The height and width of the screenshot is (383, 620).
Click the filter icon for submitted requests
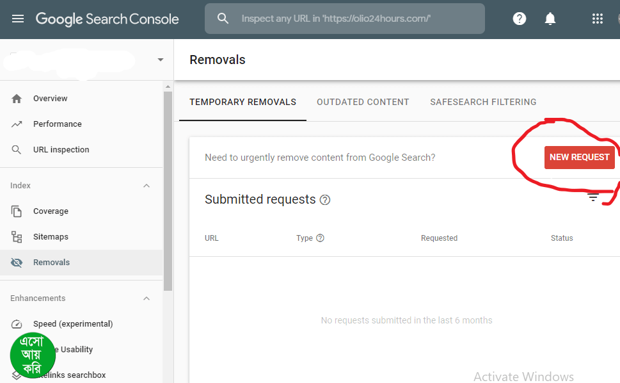click(593, 198)
